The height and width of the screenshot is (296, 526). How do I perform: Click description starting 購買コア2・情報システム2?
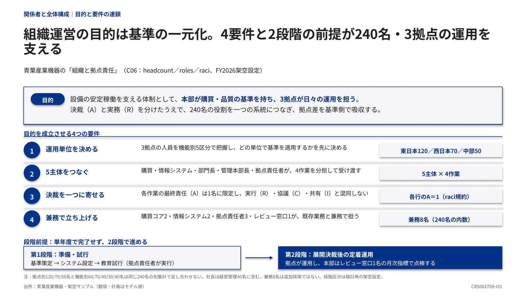(x=250, y=216)
